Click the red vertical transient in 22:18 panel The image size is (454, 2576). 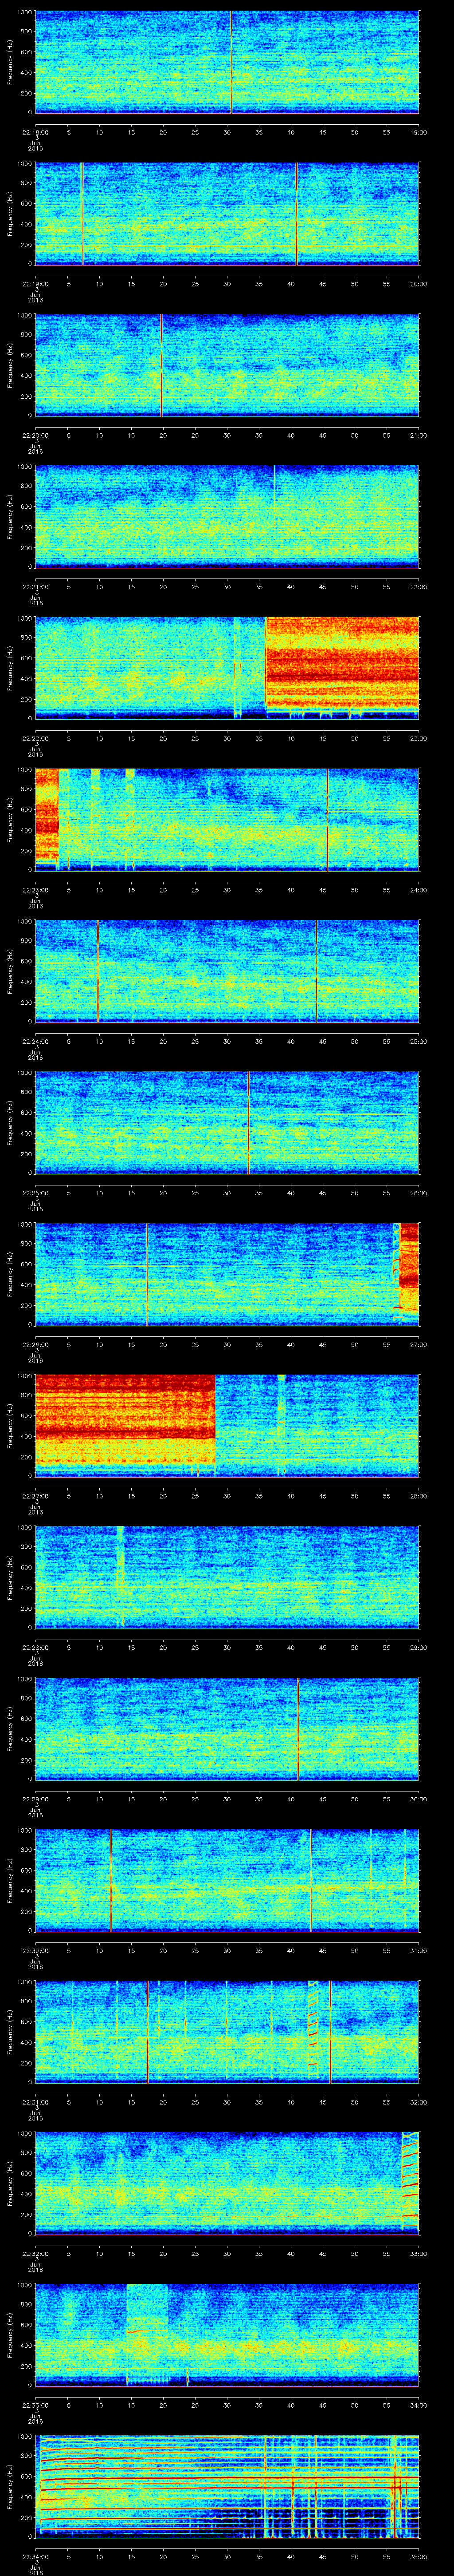coord(231,62)
